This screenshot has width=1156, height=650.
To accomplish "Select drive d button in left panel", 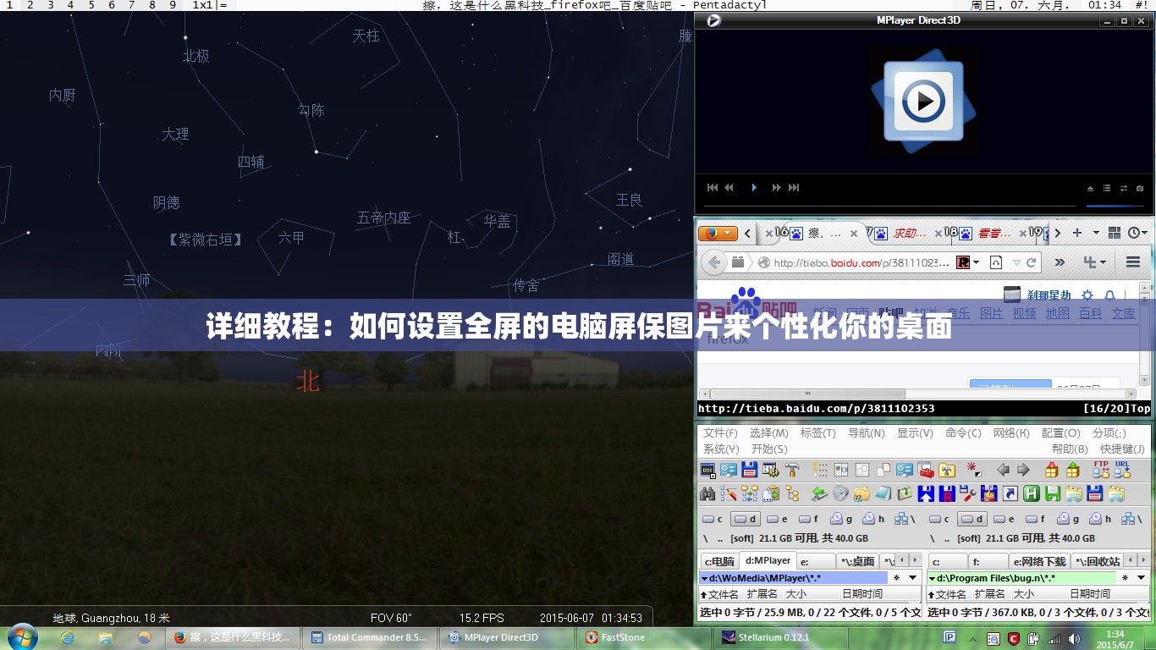I will tap(745, 519).
